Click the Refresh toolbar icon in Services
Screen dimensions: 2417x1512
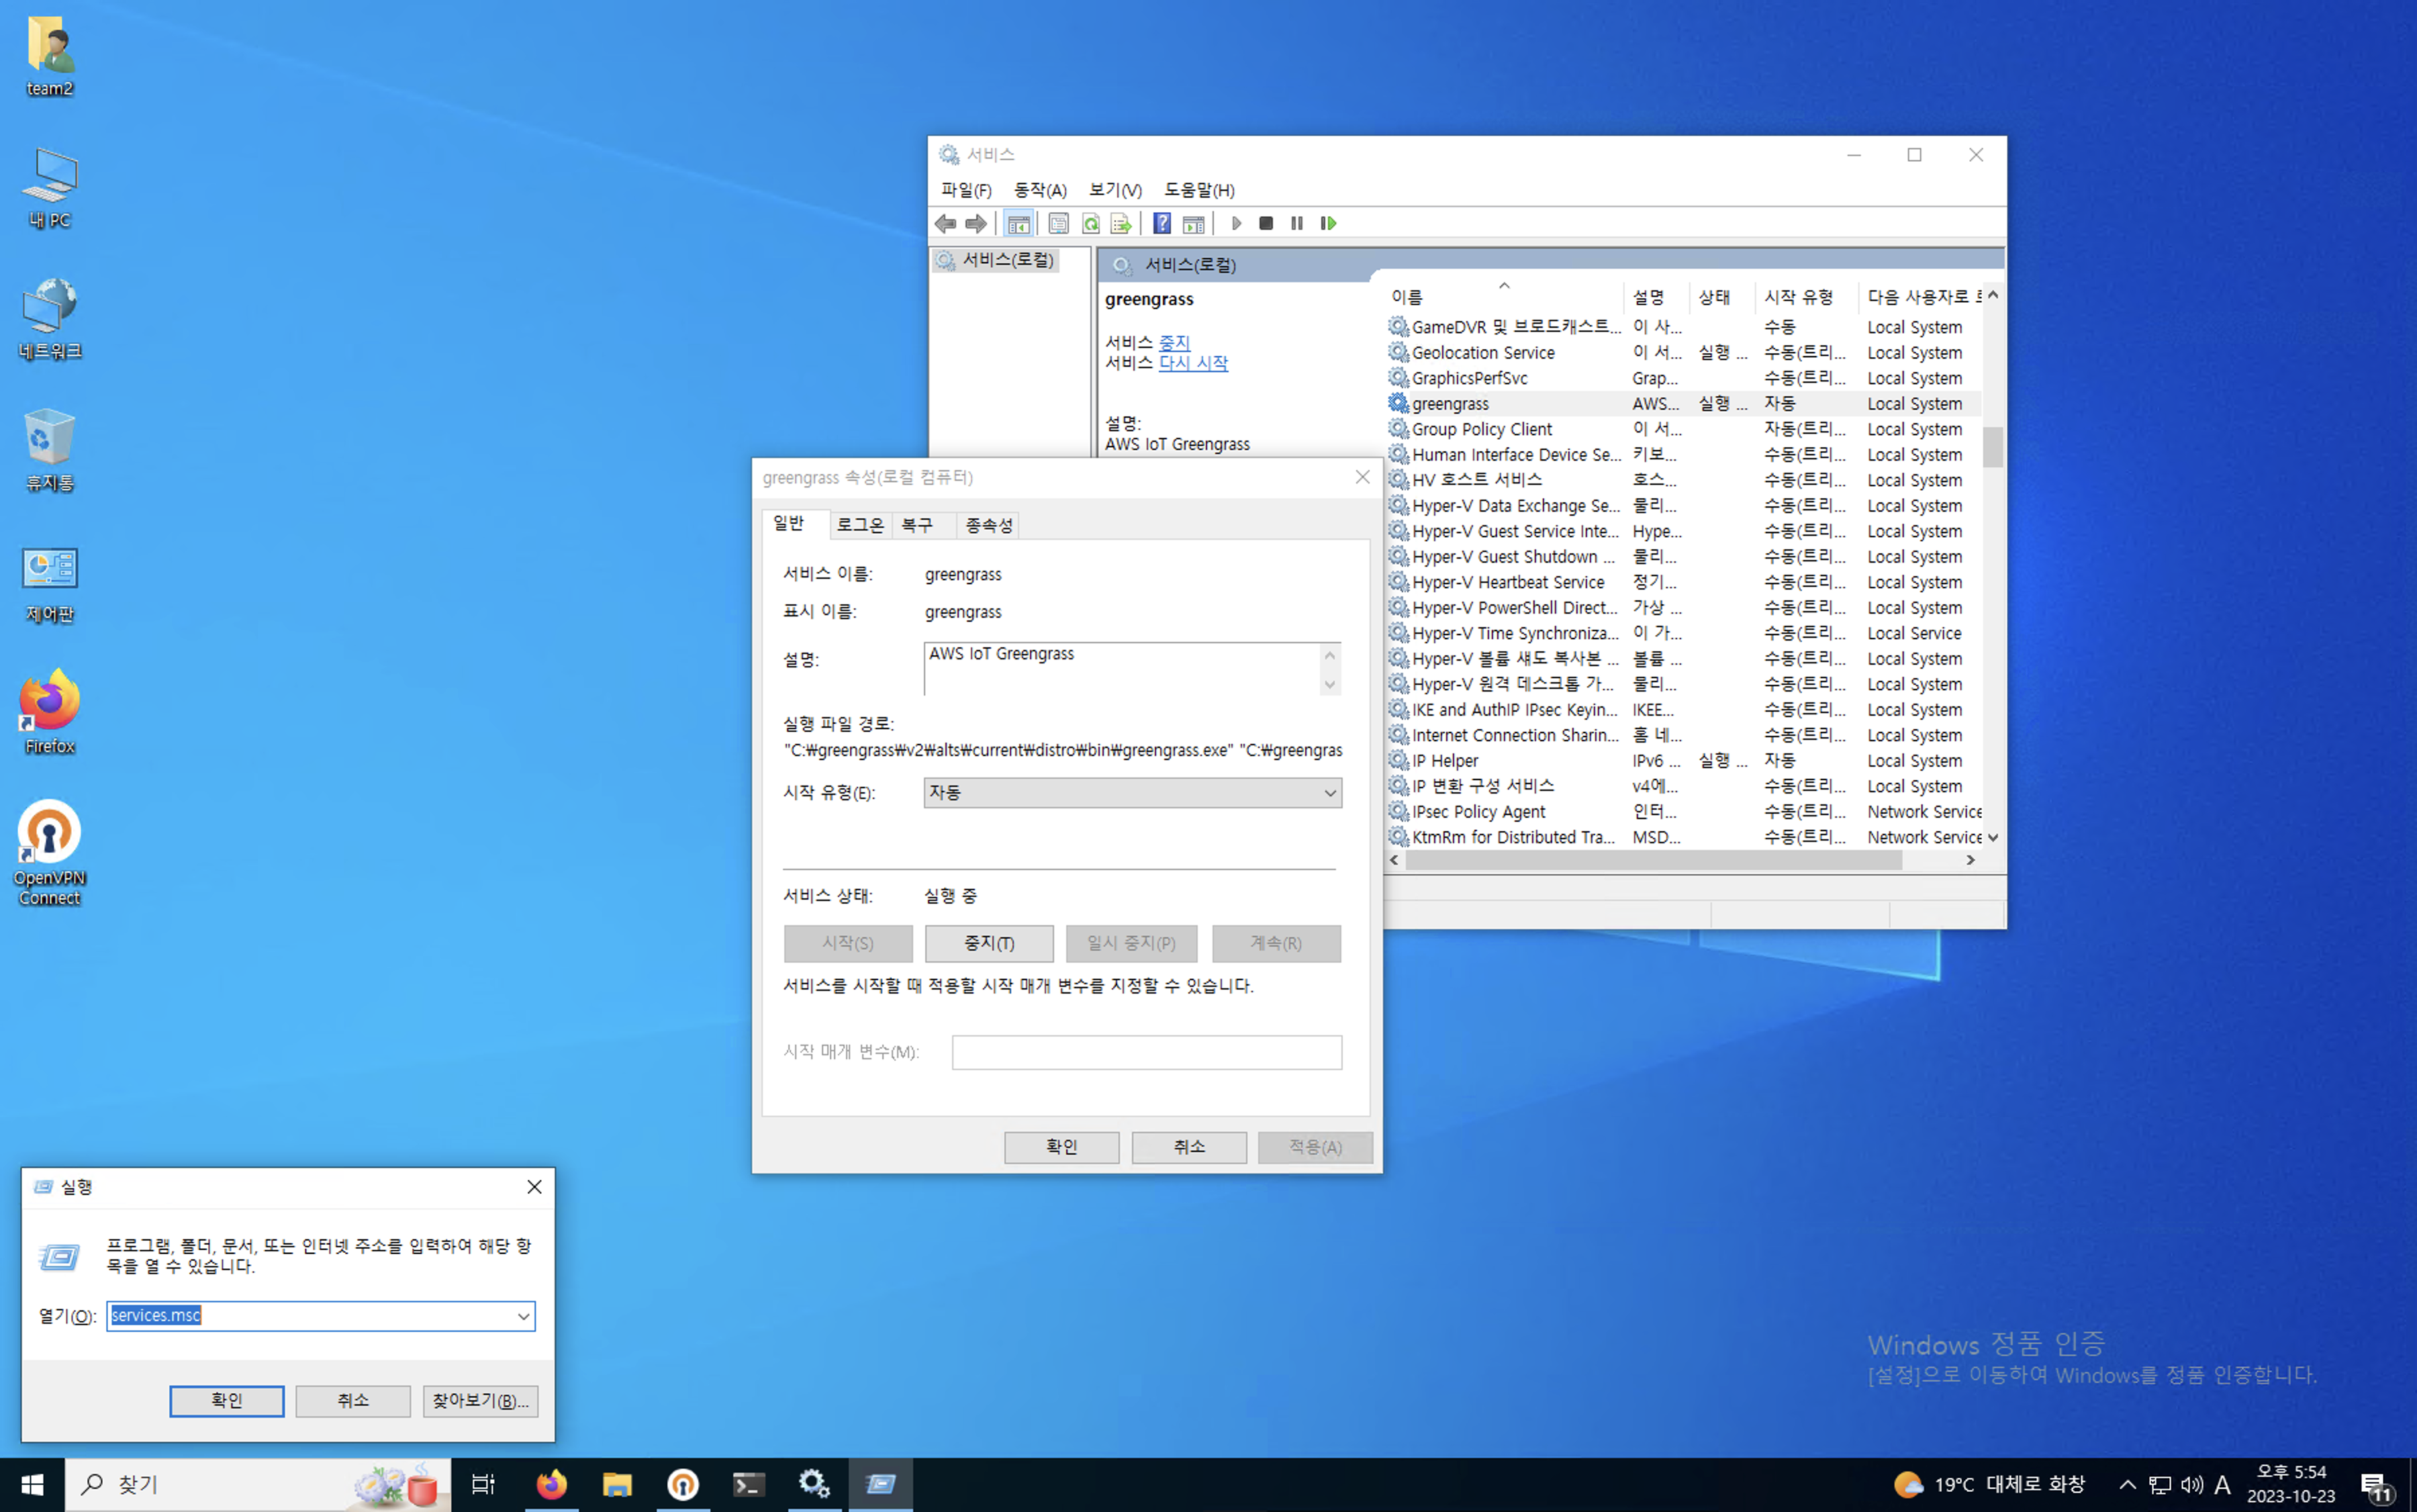pos(1090,223)
